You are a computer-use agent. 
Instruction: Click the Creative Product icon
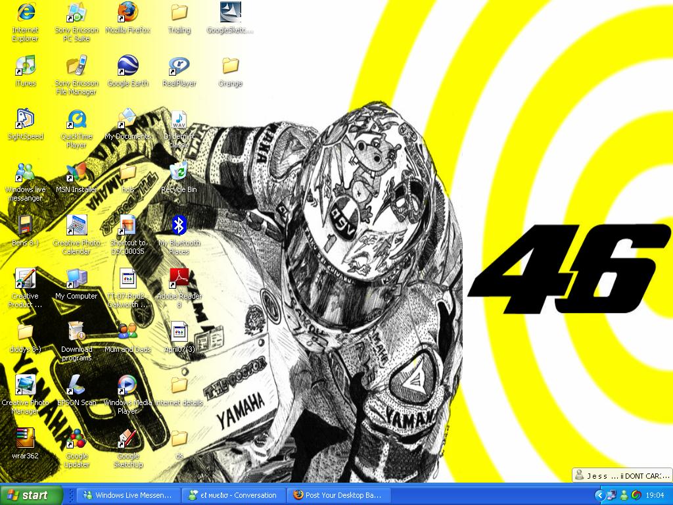[26, 279]
